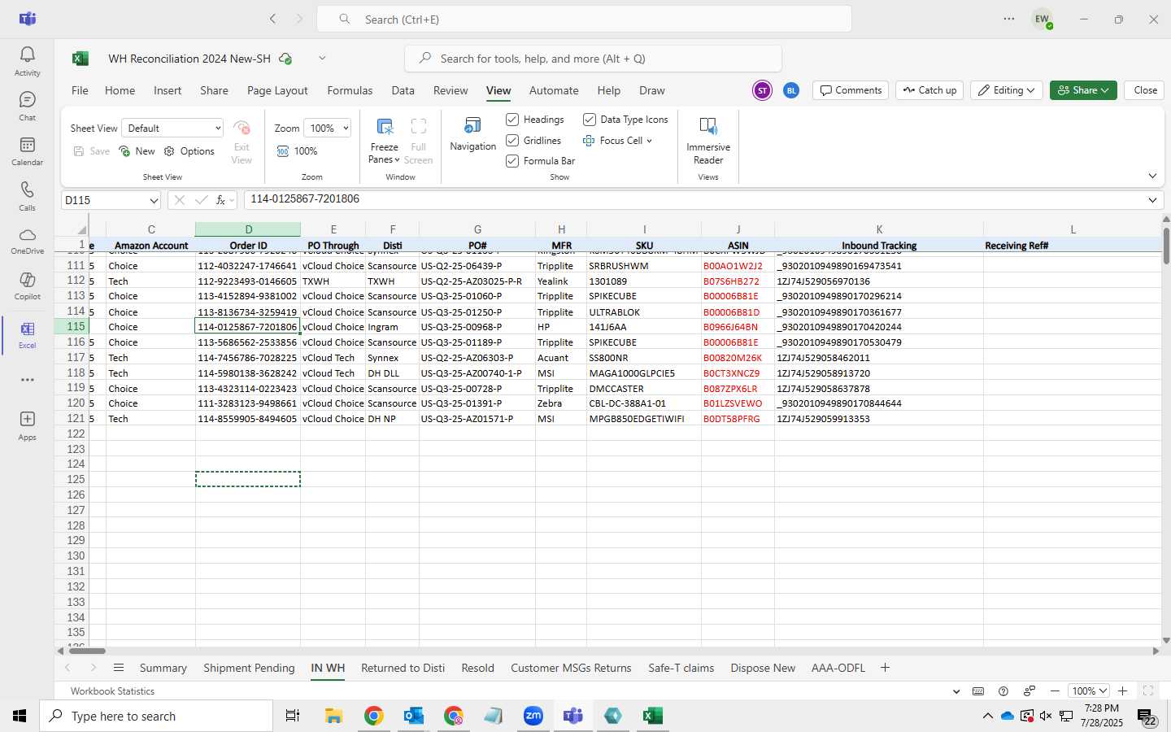The width and height of the screenshot is (1171, 732).
Task: Open Calendar in Teams sidebar
Action: pyautogui.click(x=27, y=150)
